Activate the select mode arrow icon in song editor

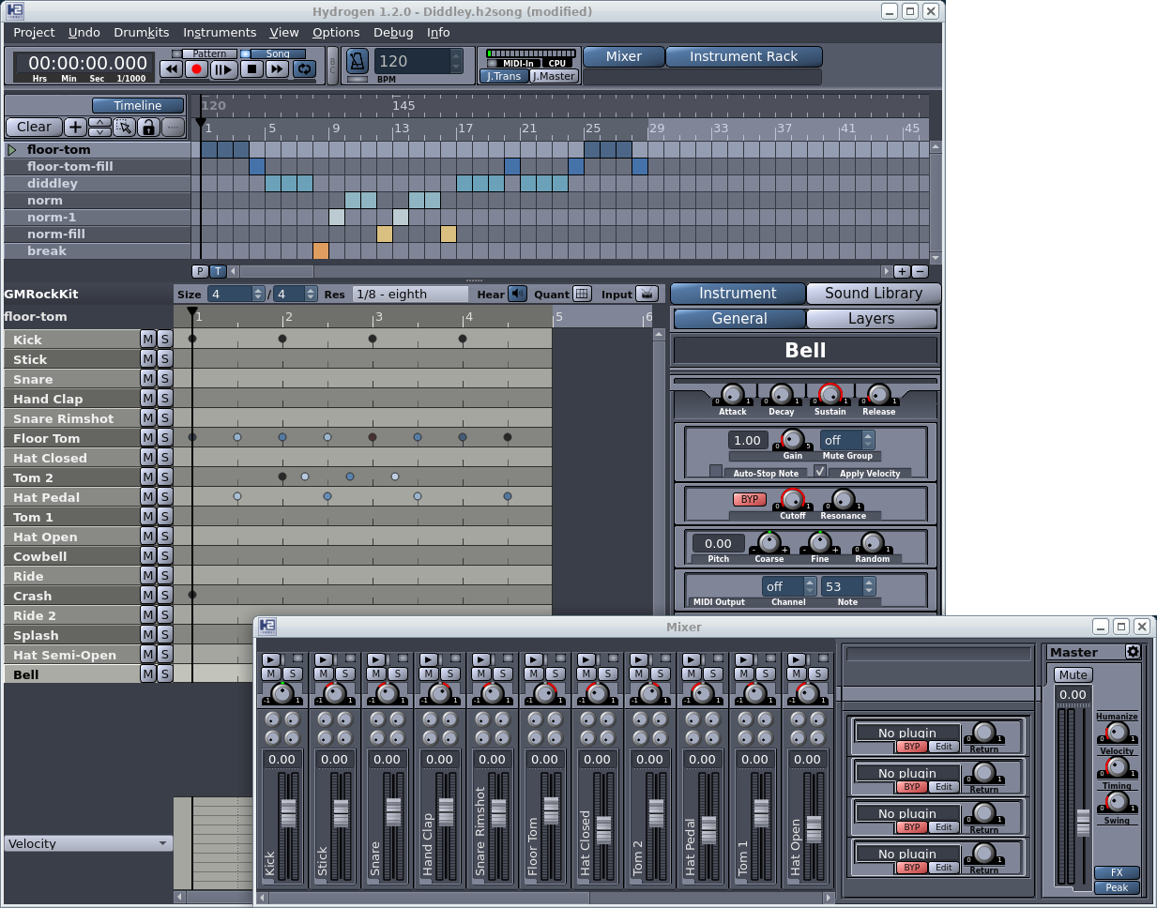(x=124, y=127)
